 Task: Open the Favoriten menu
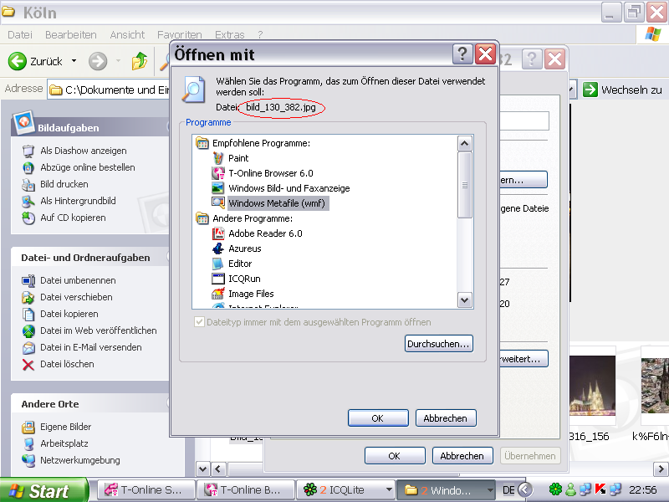[x=179, y=34]
